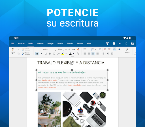
Task: Expand the highlight color dropdown arrow
Action: pyautogui.click(x=66, y=54)
